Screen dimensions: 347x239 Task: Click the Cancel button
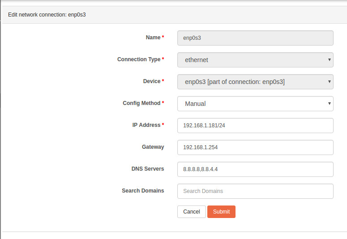pyautogui.click(x=192, y=212)
